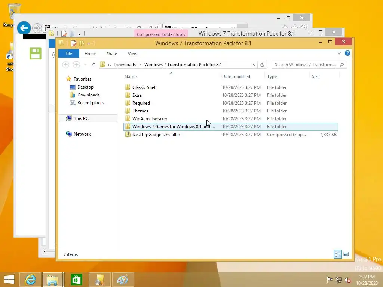383x287 pixels.
Task: Open Recent places in navigation pane
Action: coord(91,103)
